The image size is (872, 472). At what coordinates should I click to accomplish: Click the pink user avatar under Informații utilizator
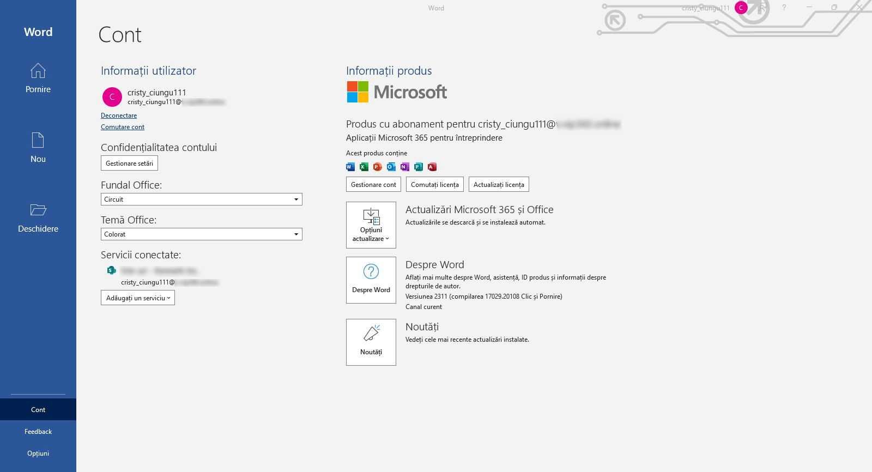point(112,97)
